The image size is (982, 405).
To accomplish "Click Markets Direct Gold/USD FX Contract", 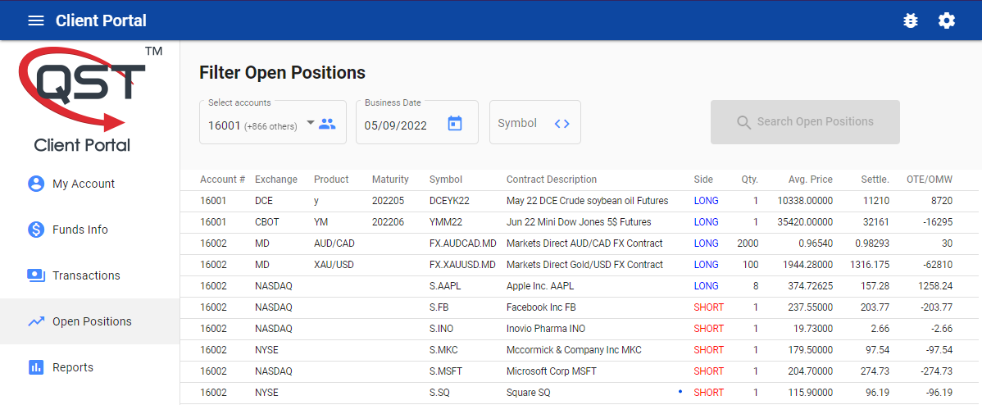I will click(x=584, y=265).
